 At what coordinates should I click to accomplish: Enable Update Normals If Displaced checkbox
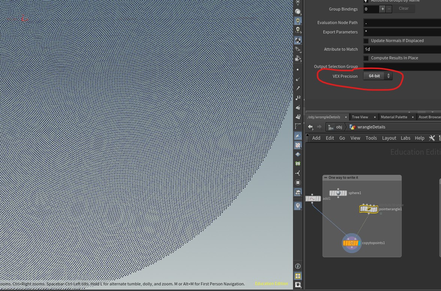366,41
